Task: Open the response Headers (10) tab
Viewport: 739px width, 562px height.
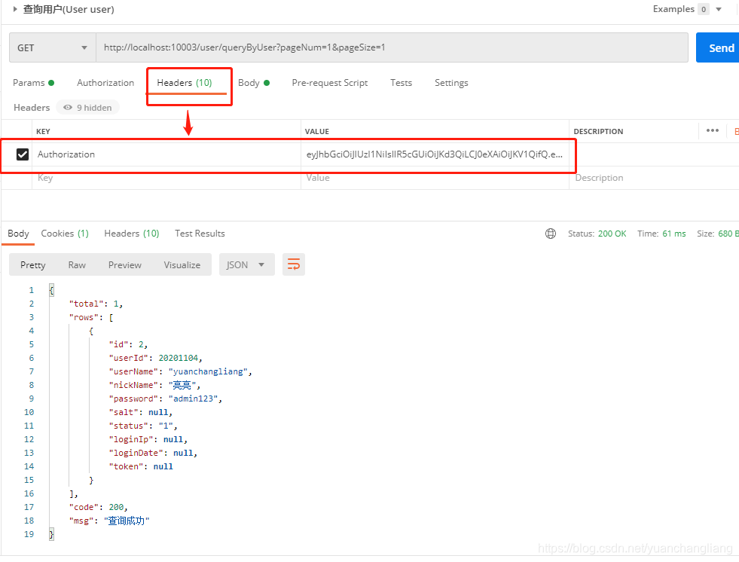Action: [x=132, y=234]
